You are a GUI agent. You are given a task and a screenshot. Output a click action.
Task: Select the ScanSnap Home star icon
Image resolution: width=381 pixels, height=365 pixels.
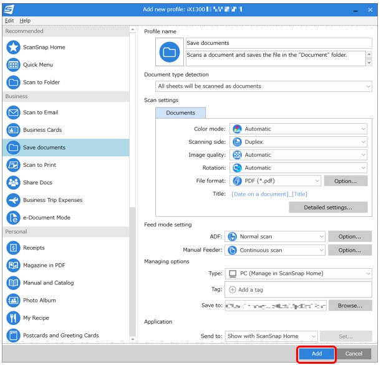pyautogui.click(x=13, y=47)
